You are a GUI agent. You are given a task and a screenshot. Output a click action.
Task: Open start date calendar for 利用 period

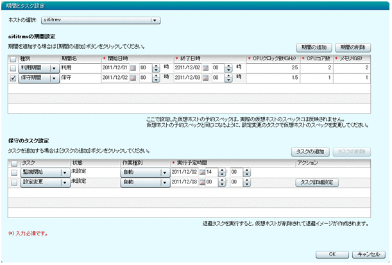pos(133,67)
